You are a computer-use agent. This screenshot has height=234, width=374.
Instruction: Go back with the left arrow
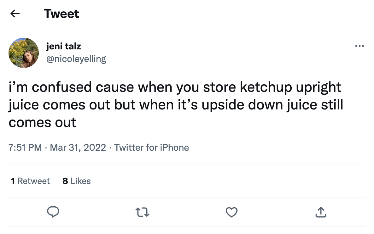15,14
